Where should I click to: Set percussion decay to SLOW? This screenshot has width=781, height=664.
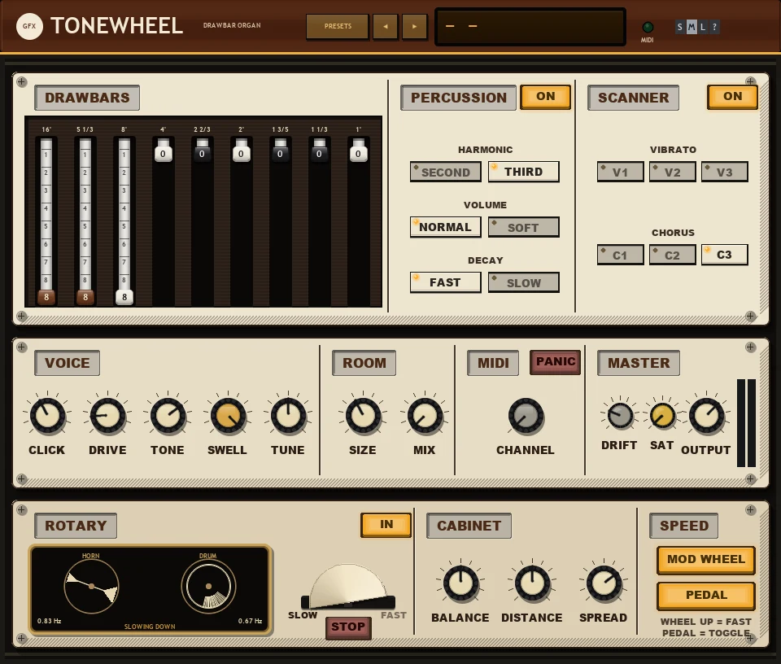tap(523, 282)
